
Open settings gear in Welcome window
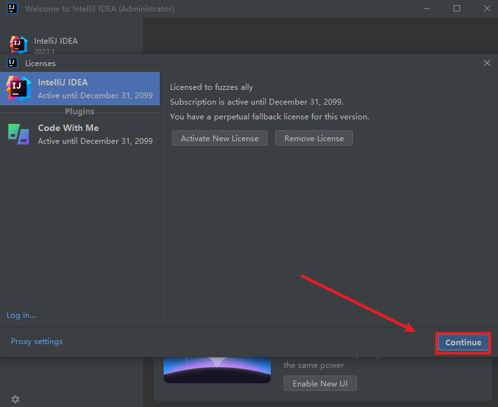pyautogui.click(x=15, y=399)
